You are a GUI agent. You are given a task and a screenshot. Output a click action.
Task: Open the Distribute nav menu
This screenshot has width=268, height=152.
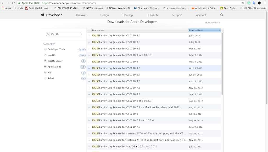pos(153,15)
